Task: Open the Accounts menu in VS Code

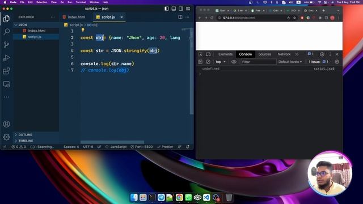Action: pyautogui.click(x=6, y=124)
